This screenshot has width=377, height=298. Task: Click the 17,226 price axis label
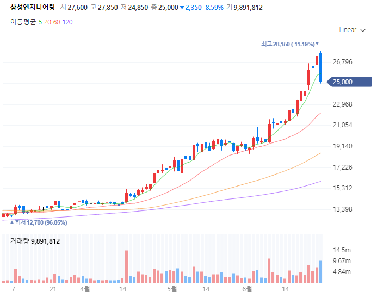[342, 167]
